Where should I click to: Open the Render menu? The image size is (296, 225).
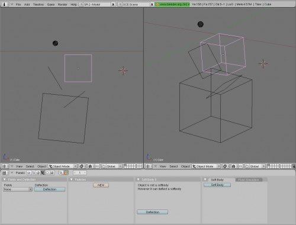(63, 4)
